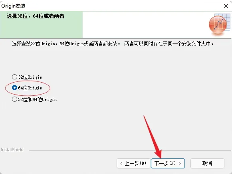Click the Origin graph sphere logo
232x174 pixels.
[218, 25]
